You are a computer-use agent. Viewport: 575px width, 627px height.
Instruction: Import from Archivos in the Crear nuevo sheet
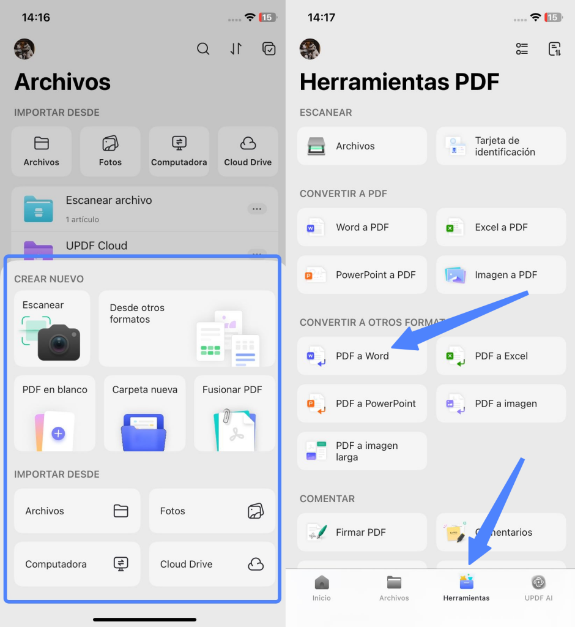point(77,511)
